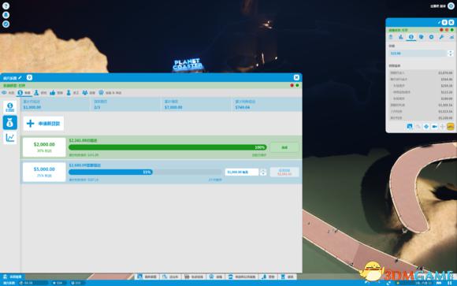Set ride status using green dot in ride panel
This screenshot has width=457, height=286.
click(451, 30)
